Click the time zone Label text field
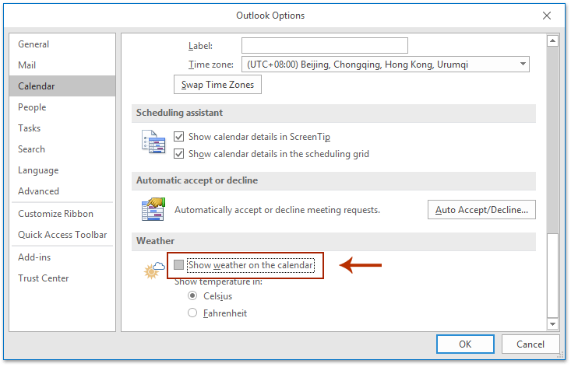Viewport: 571px width, 367px height. [325, 45]
